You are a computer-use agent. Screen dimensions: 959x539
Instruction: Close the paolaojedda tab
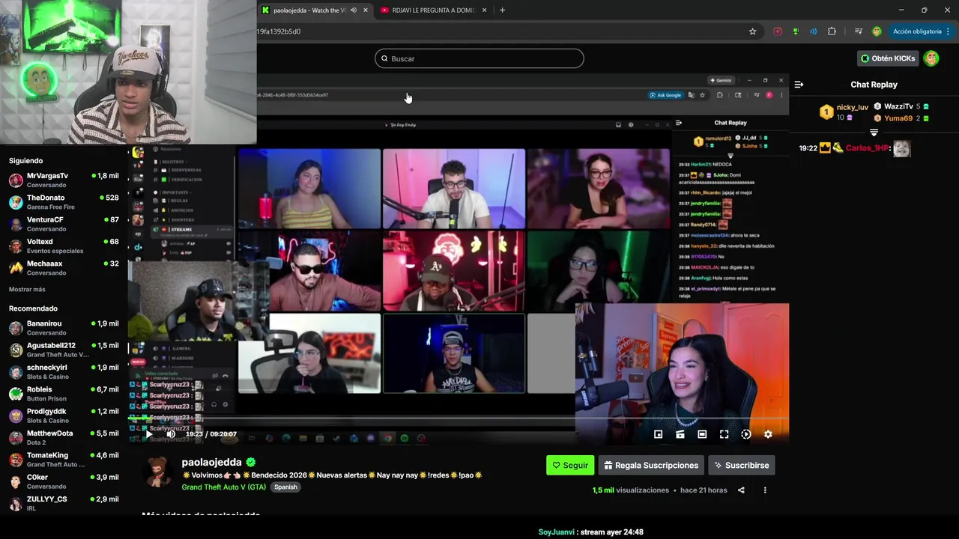tap(366, 10)
